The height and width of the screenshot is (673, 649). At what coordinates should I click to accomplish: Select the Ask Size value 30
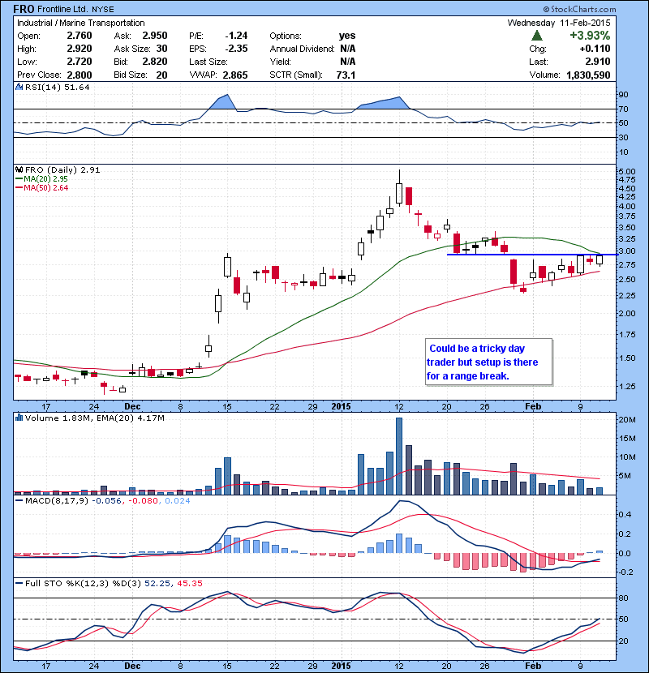pyautogui.click(x=162, y=49)
